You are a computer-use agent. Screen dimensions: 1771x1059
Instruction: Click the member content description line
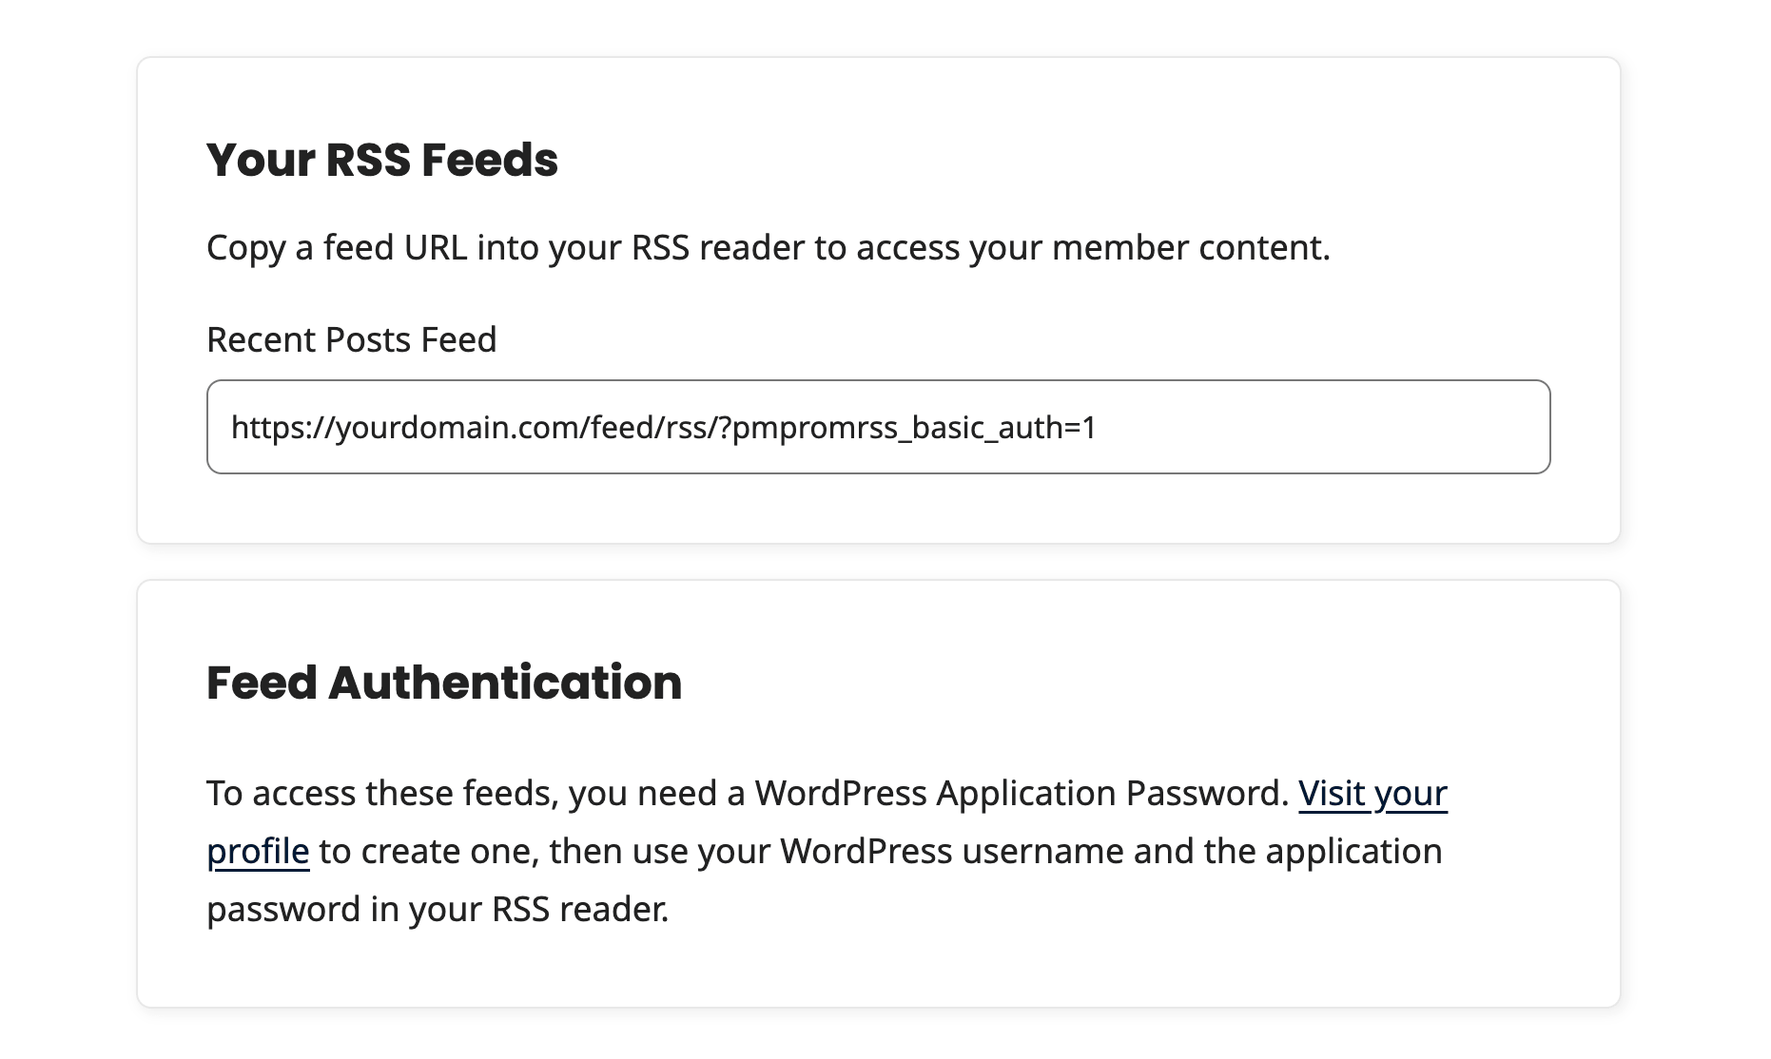(x=769, y=247)
